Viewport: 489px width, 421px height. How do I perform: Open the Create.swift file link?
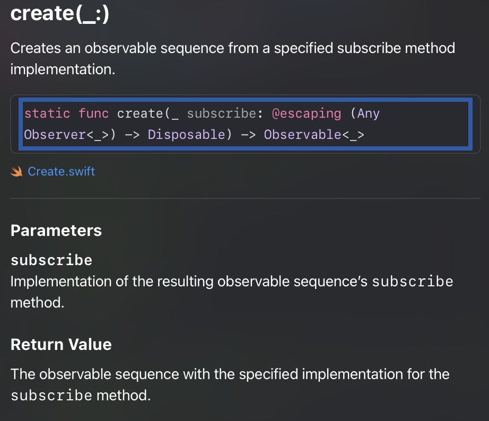61,171
